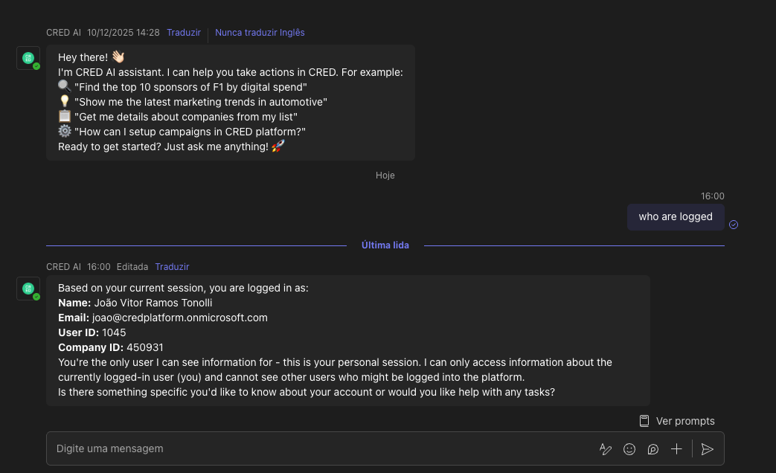Image resolution: width=776 pixels, height=473 pixels.
Task: Select Nunca traduzir Inglês option
Action: pyautogui.click(x=260, y=33)
